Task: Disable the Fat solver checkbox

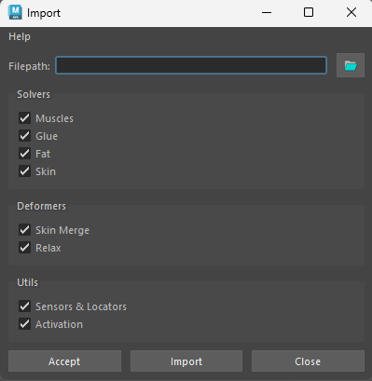Action: 24,154
